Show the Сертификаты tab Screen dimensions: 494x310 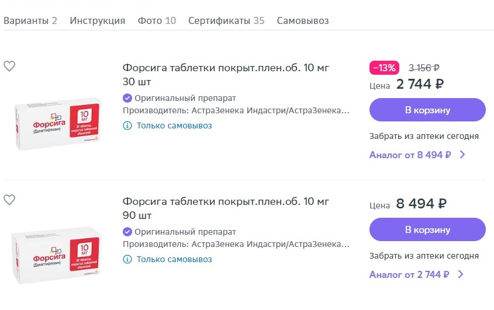point(226,21)
